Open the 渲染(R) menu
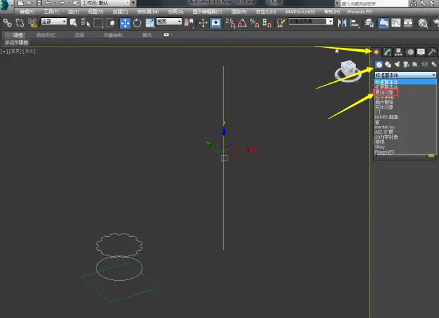The image size is (439, 318). pos(239,12)
